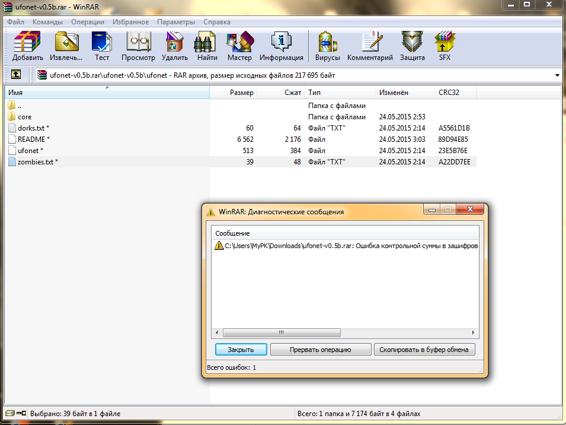
Task: Click the Найти (Find) binoculars icon
Action: click(x=204, y=41)
